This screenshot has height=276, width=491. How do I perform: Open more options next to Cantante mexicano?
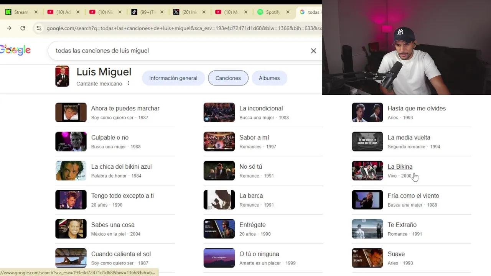click(128, 83)
